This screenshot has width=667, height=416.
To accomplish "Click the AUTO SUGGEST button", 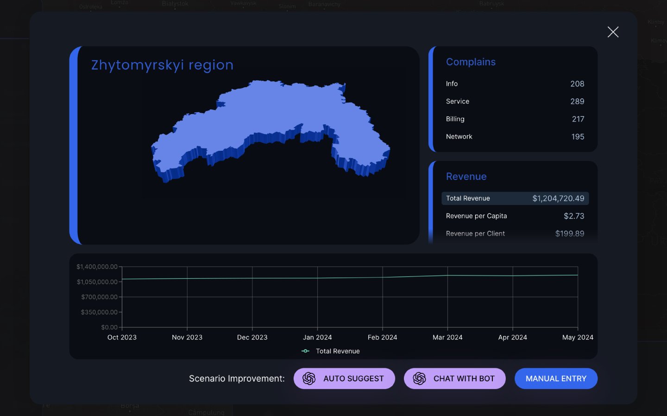I will (344, 378).
